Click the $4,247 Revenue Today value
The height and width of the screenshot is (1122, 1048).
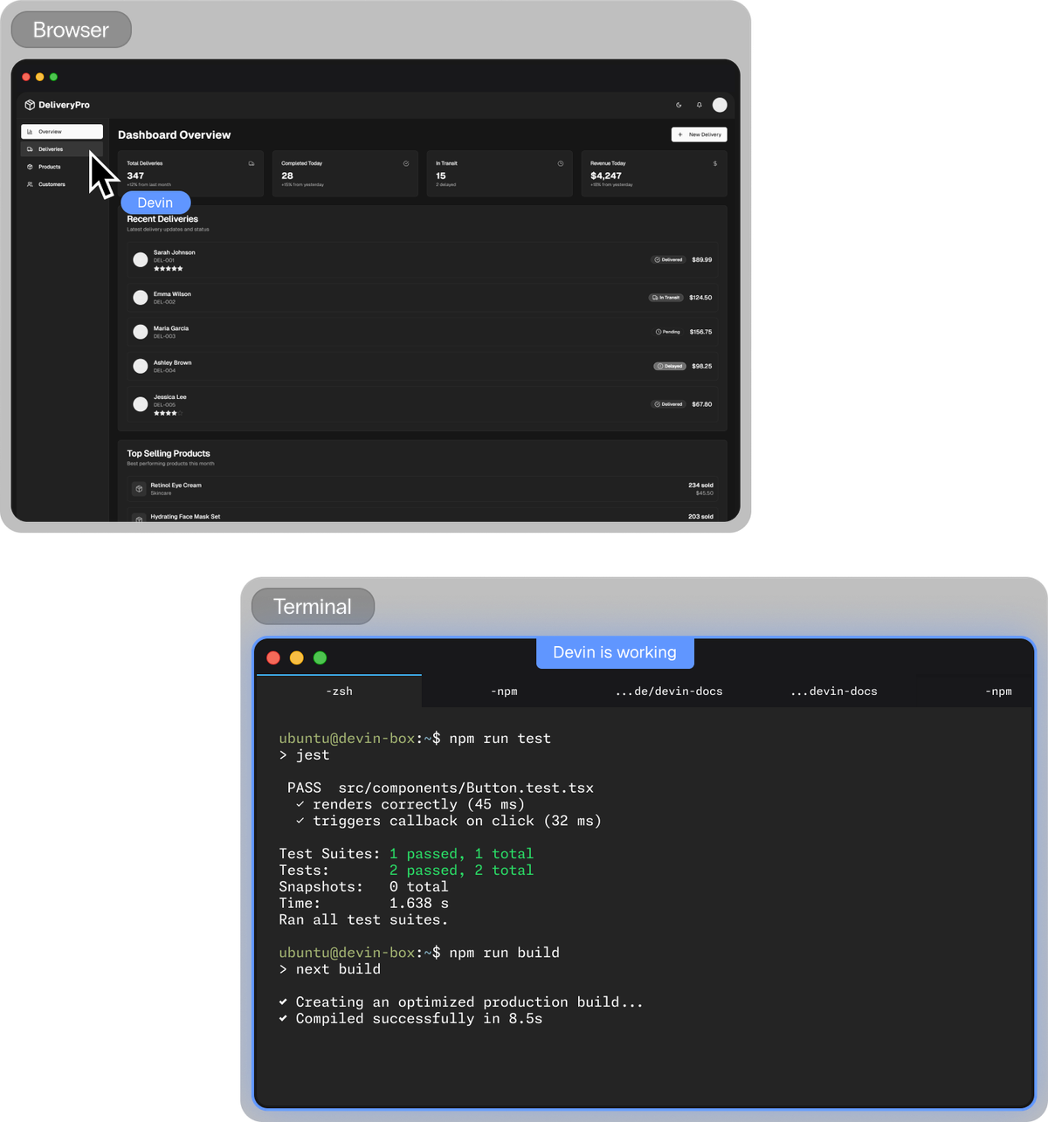tap(606, 176)
